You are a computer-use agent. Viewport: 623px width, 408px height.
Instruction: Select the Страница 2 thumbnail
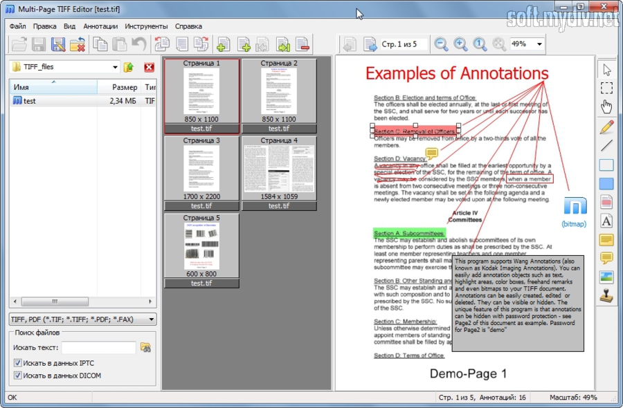279,96
